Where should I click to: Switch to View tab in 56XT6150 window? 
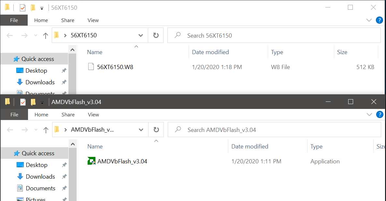click(x=93, y=20)
